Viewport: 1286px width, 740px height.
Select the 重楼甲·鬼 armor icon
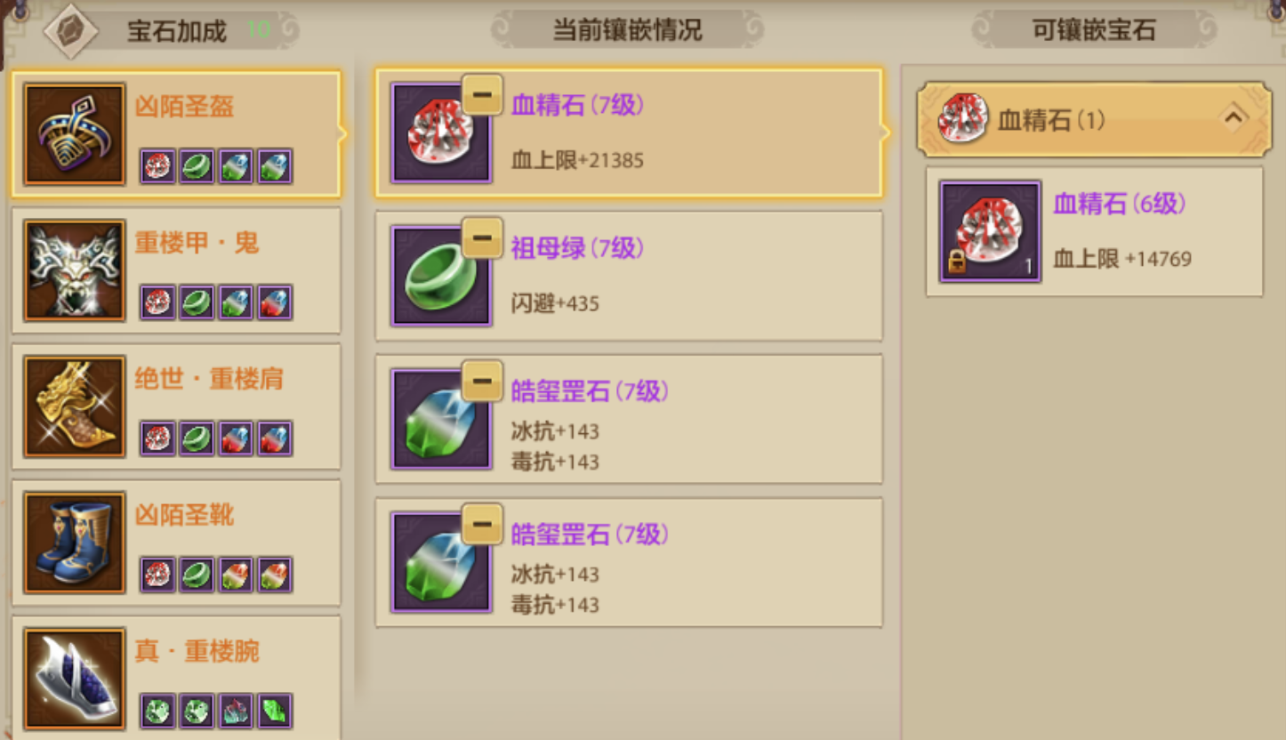[75, 270]
